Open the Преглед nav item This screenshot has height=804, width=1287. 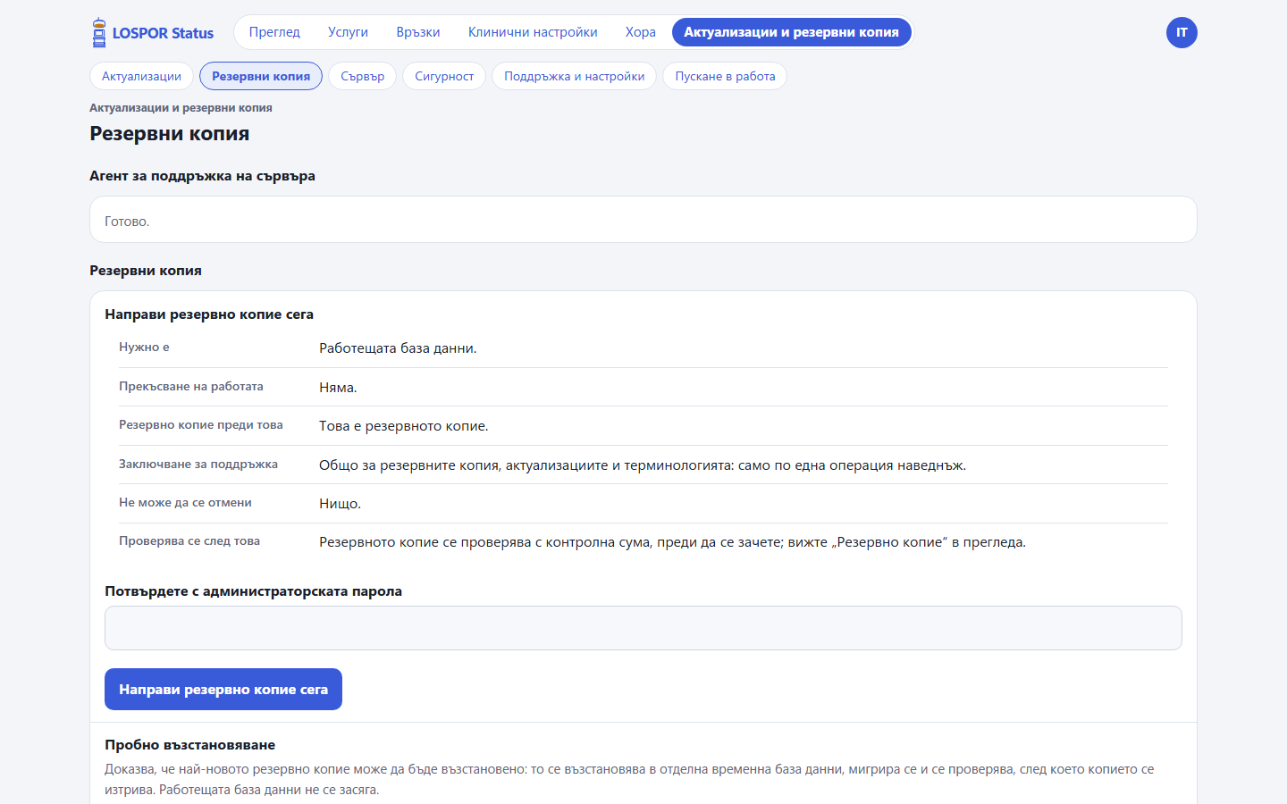pyautogui.click(x=274, y=32)
